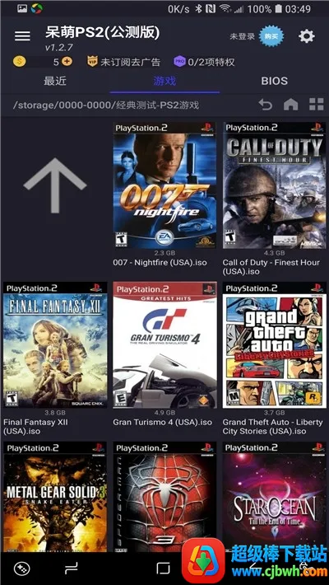Tap the gold coin balance icon
This screenshot has width=329, height=585.
[x=20, y=61]
